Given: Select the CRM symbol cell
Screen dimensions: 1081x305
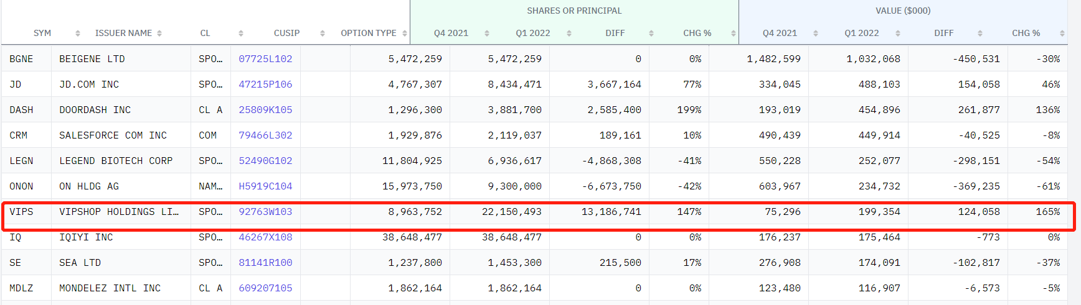Looking at the screenshot, I should tap(27, 135).
